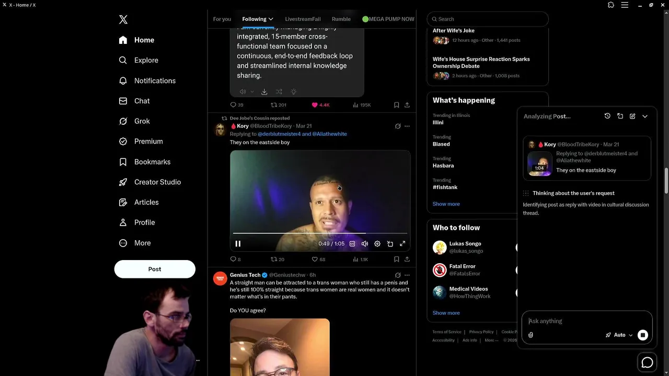Open the Explore page

[139, 60]
